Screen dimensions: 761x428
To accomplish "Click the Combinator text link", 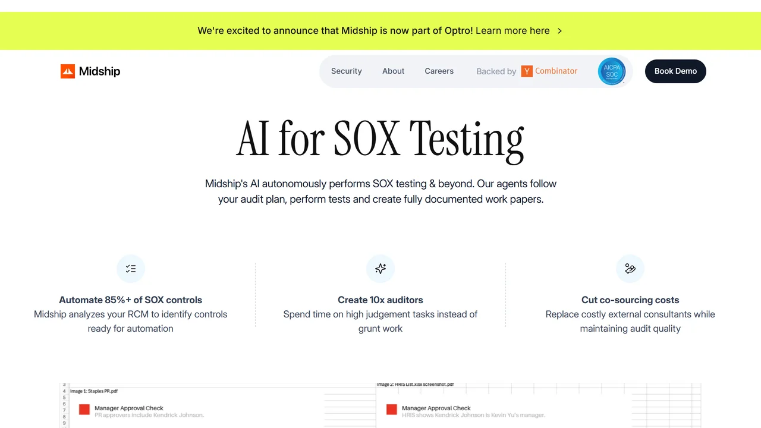I will 556,71.
